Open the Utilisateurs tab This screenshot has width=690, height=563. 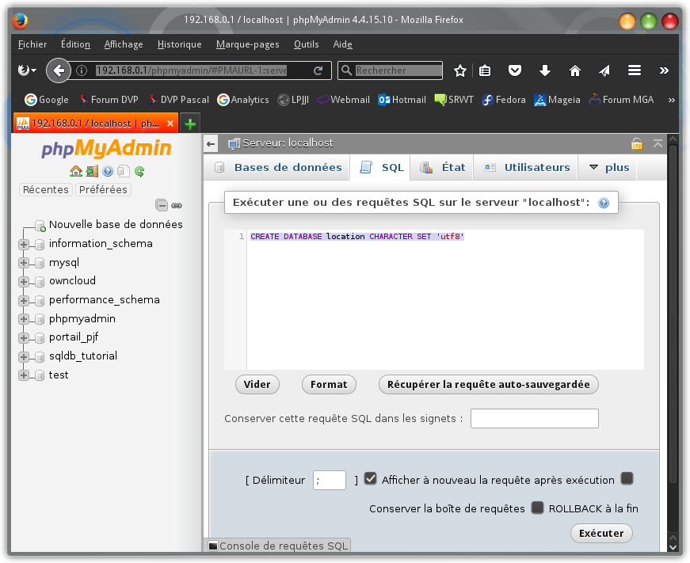coord(527,167)
